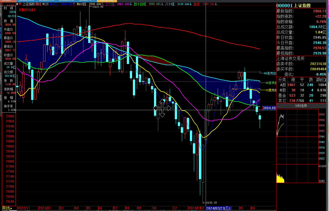This screenshot has height=211, width=329.
Task: Click the 【麦氏均线】 indicator label
Action: 27,10
